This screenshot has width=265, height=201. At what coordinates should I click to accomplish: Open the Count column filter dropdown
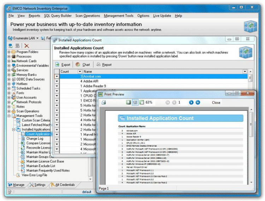click(x=80, y=72)
